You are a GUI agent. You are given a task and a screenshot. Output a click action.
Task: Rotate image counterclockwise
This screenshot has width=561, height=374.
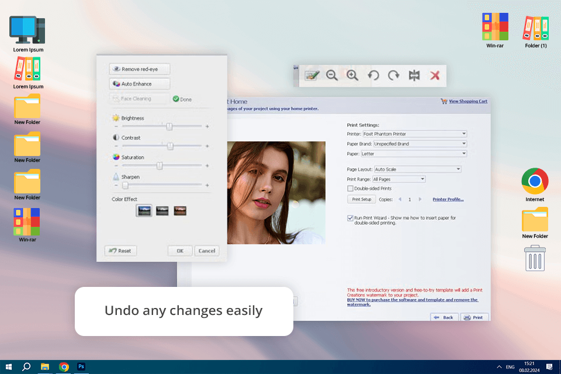pos(373,75)
